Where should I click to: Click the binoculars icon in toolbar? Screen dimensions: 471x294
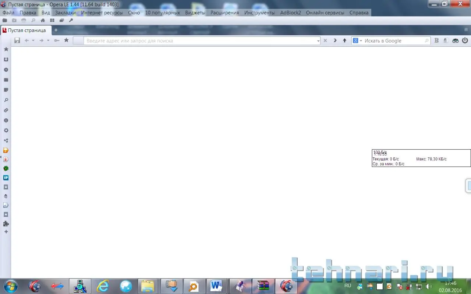[x=456, y=40]
